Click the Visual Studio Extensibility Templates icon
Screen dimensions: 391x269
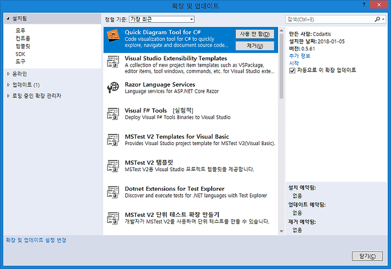click(113, 62)
